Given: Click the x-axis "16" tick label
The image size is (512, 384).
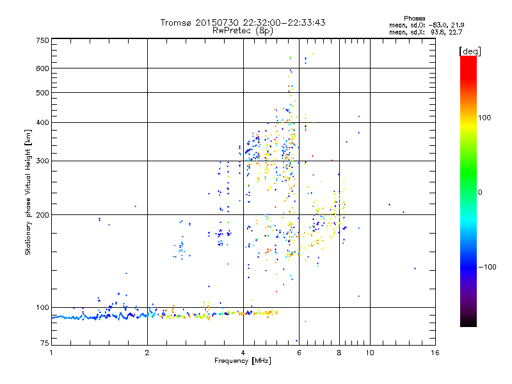Looking at the screenshot, I should 435,353.
